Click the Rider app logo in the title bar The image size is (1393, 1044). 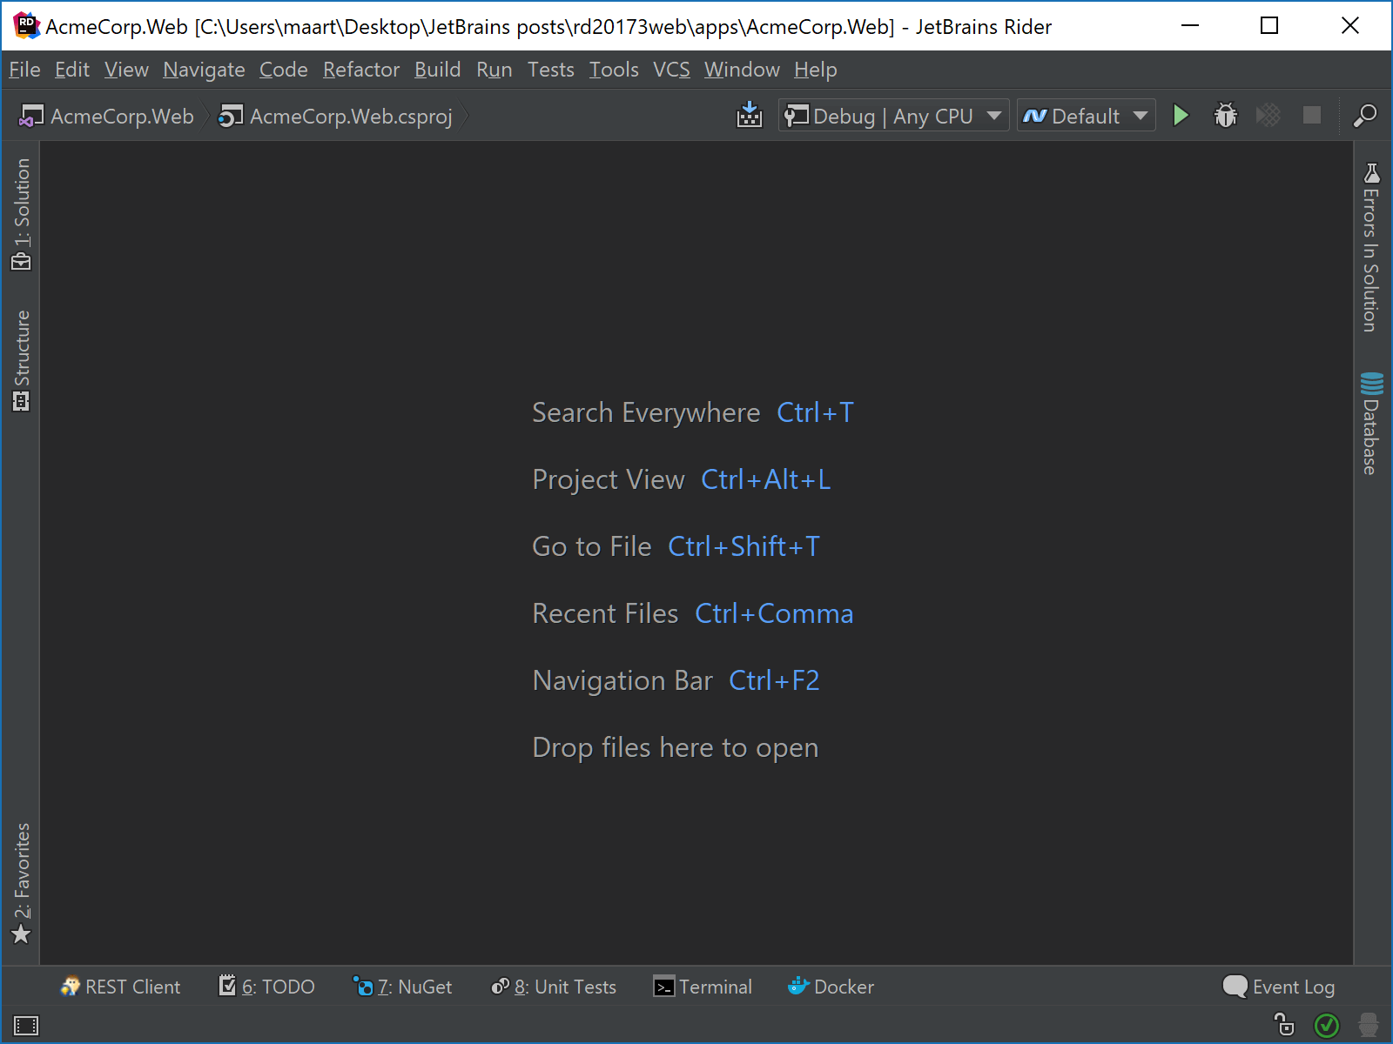click(27, 26)
